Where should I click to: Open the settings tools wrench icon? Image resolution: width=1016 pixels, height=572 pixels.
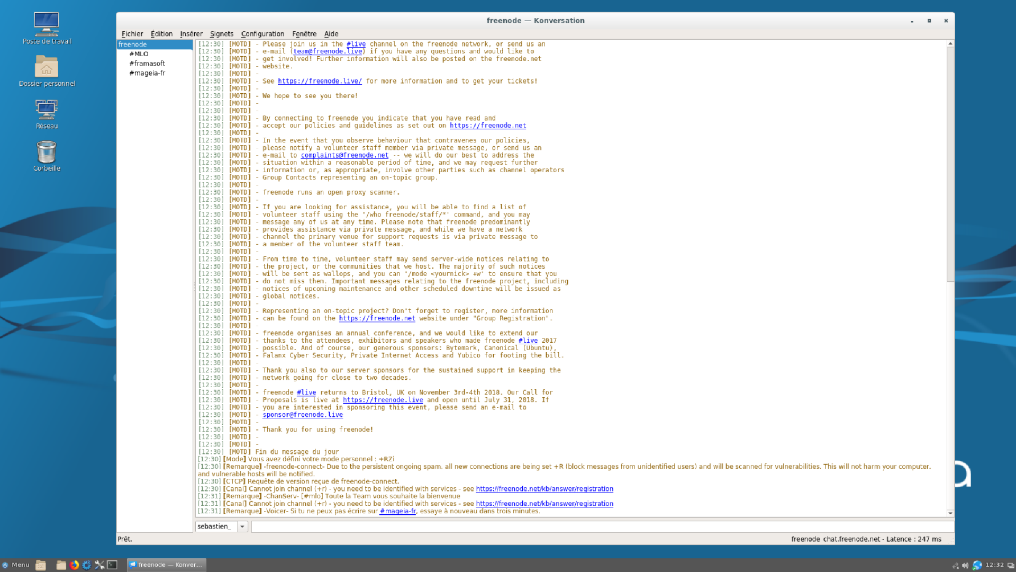click(x=99, y=565)
